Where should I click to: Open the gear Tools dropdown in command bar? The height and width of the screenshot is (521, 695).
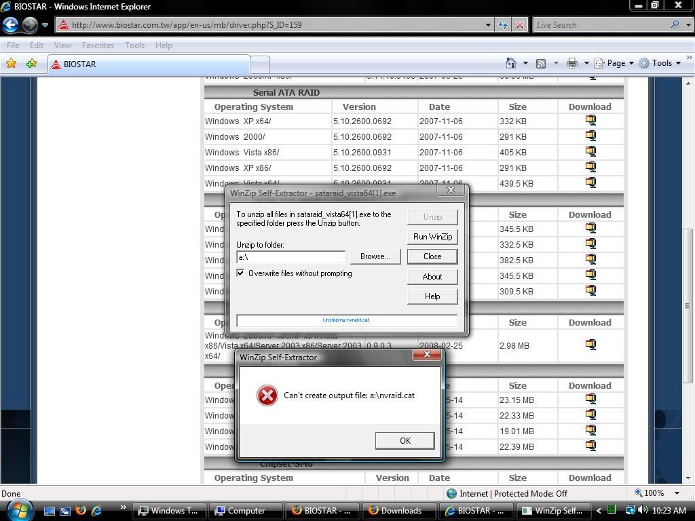[x=660, y=63]
